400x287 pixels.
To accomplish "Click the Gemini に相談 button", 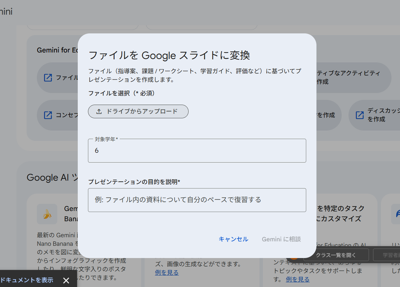I will [281, 239].
